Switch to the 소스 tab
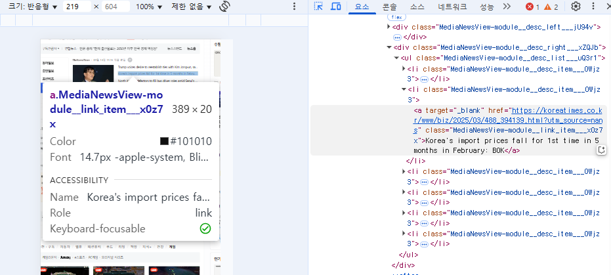Image resolution: width=611 pixels, height=275 pixels. pyautogui.click(x=417, y=7)
